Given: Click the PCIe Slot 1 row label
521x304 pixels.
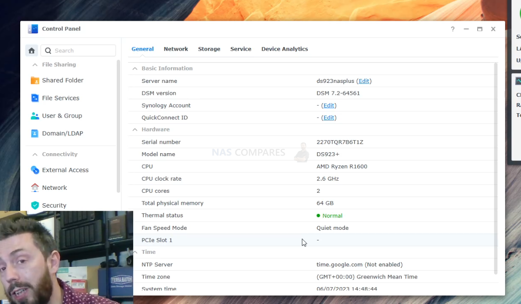Looking at the screenshot, I should 157,240.
